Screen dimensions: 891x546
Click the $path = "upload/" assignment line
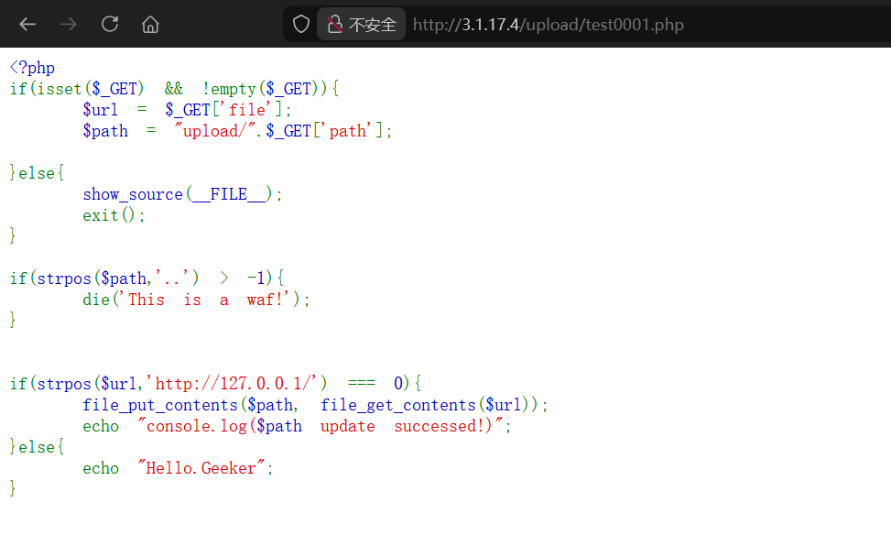tap(236, 131)
